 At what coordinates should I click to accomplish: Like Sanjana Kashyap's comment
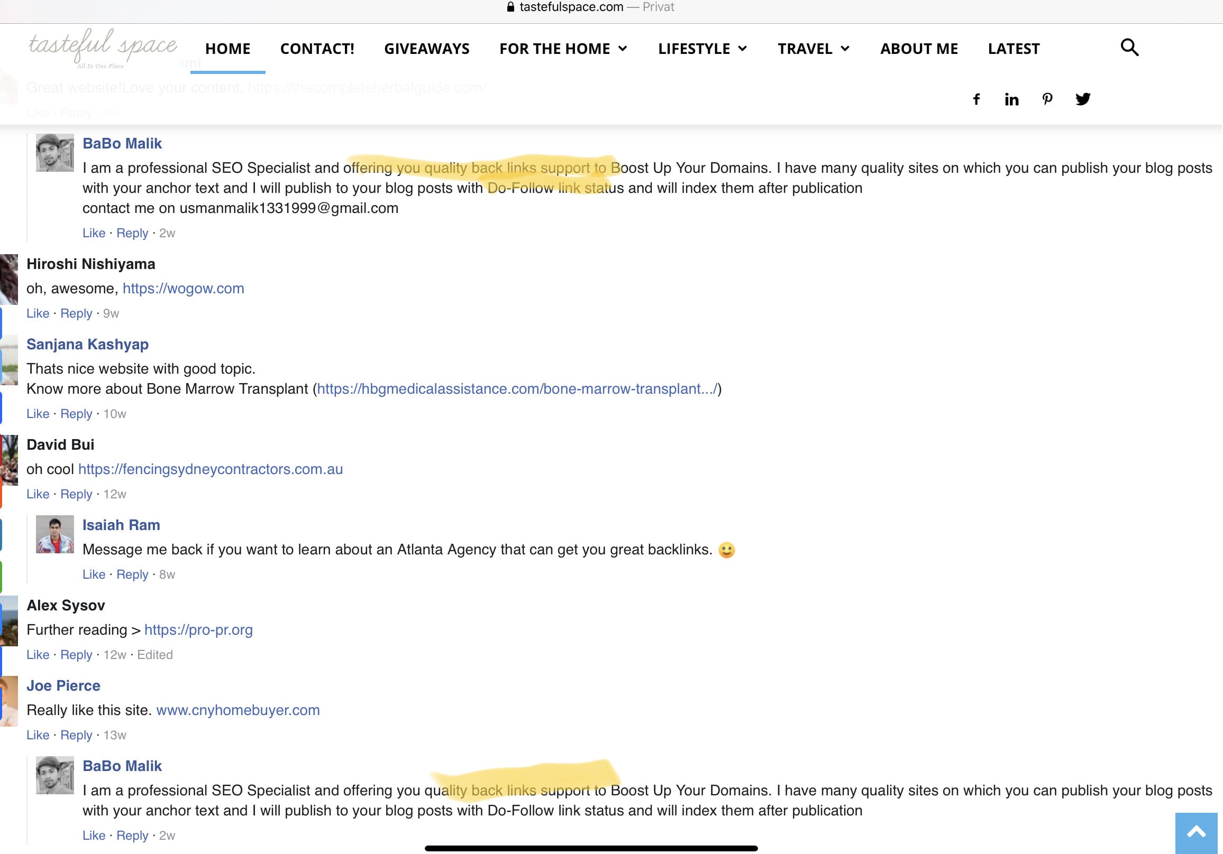point(38,414)
